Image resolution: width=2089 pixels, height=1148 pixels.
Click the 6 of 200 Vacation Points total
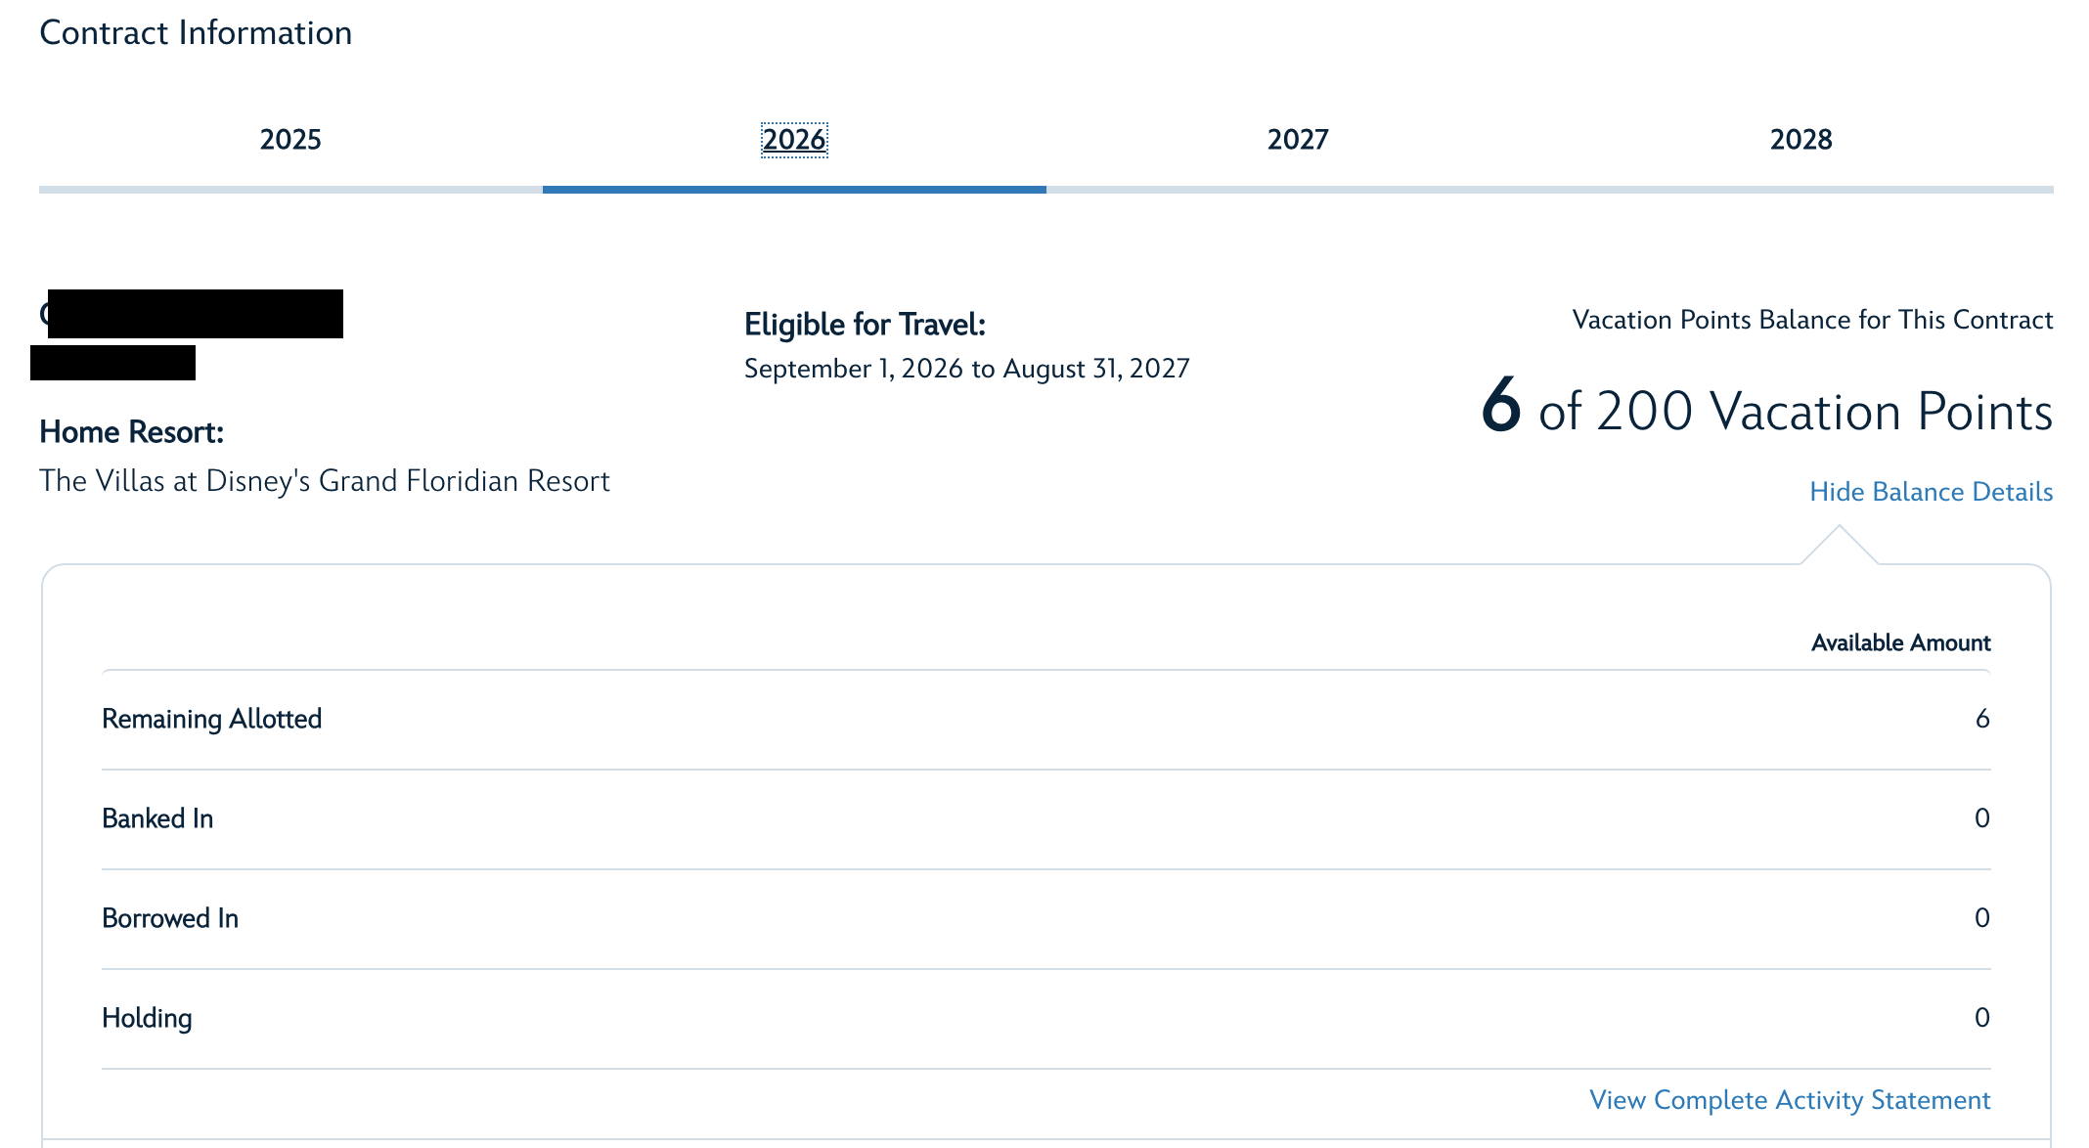pyautogui.click(x=1765, y=411)
